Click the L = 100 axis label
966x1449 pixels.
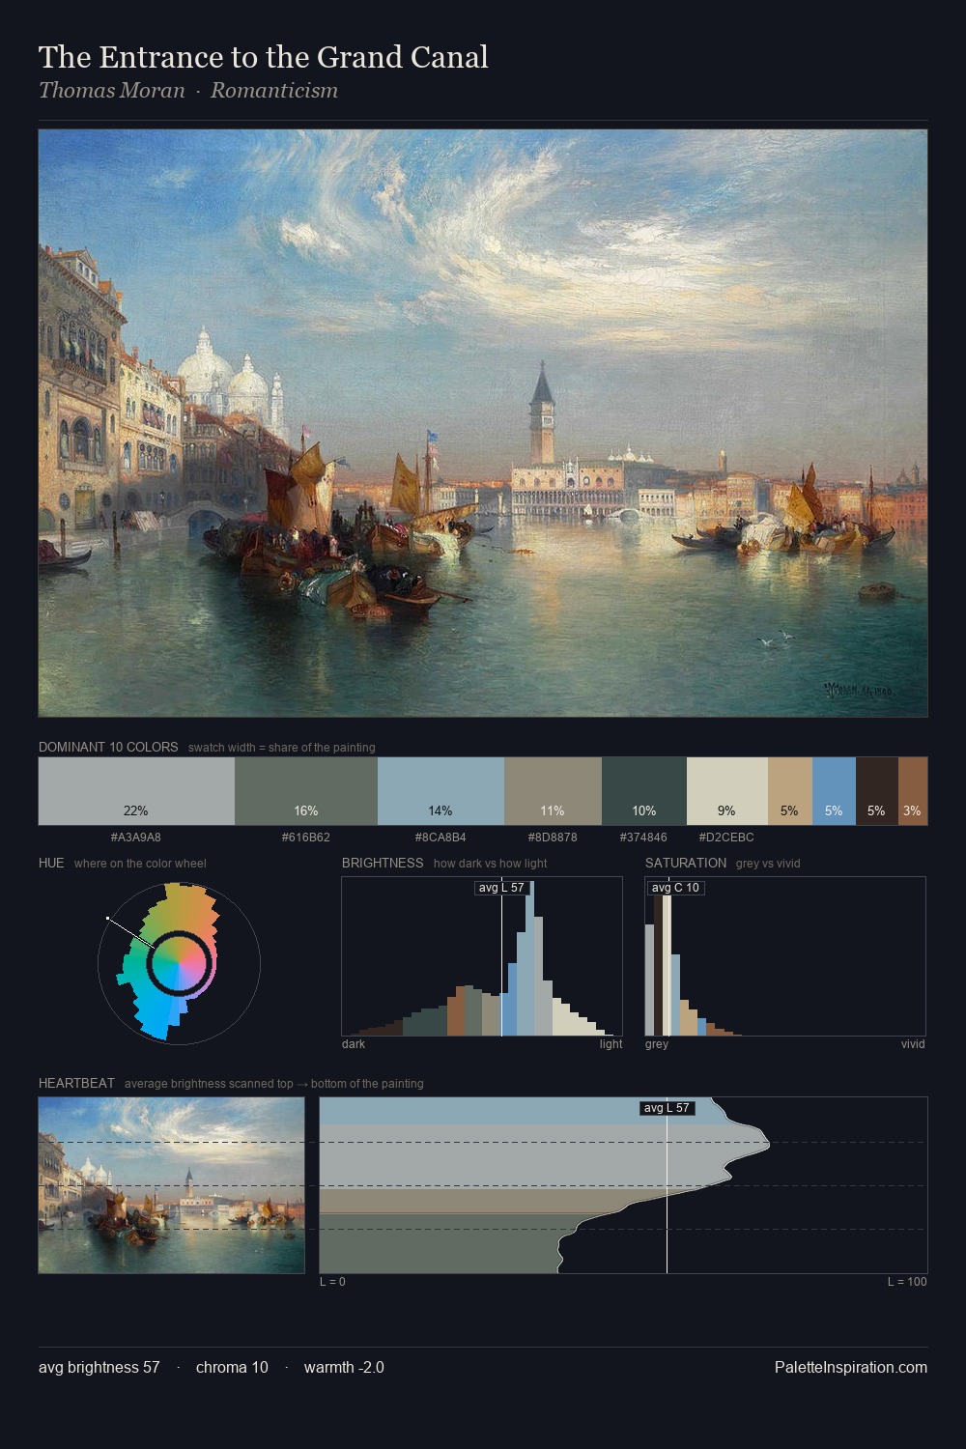tap(907, 1282)
